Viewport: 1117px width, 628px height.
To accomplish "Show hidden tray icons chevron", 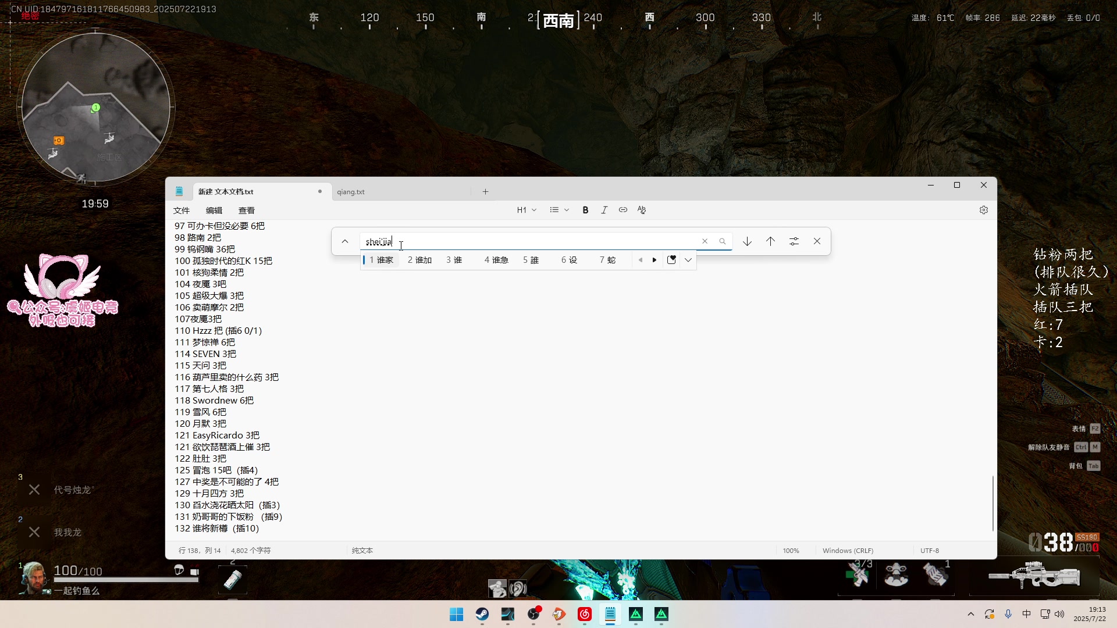I will tap(970, 614).
